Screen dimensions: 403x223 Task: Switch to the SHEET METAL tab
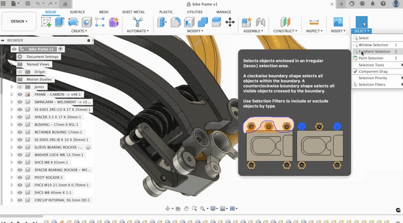[x=134, y=12]
